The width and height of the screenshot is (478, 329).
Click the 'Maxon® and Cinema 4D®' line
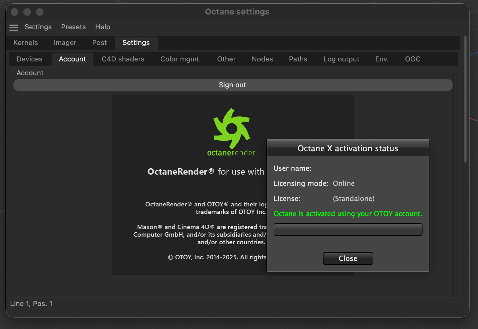[202, 227]
